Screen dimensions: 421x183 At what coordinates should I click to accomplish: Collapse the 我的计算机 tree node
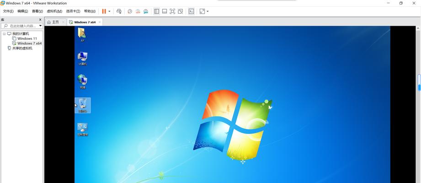(x=4, y=34)
